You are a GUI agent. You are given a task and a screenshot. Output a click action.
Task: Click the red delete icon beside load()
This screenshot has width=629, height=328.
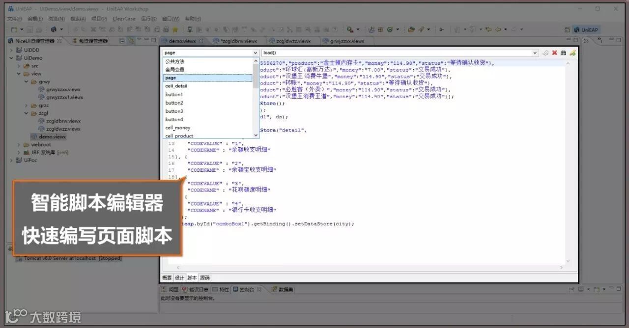tap(554, 53)
